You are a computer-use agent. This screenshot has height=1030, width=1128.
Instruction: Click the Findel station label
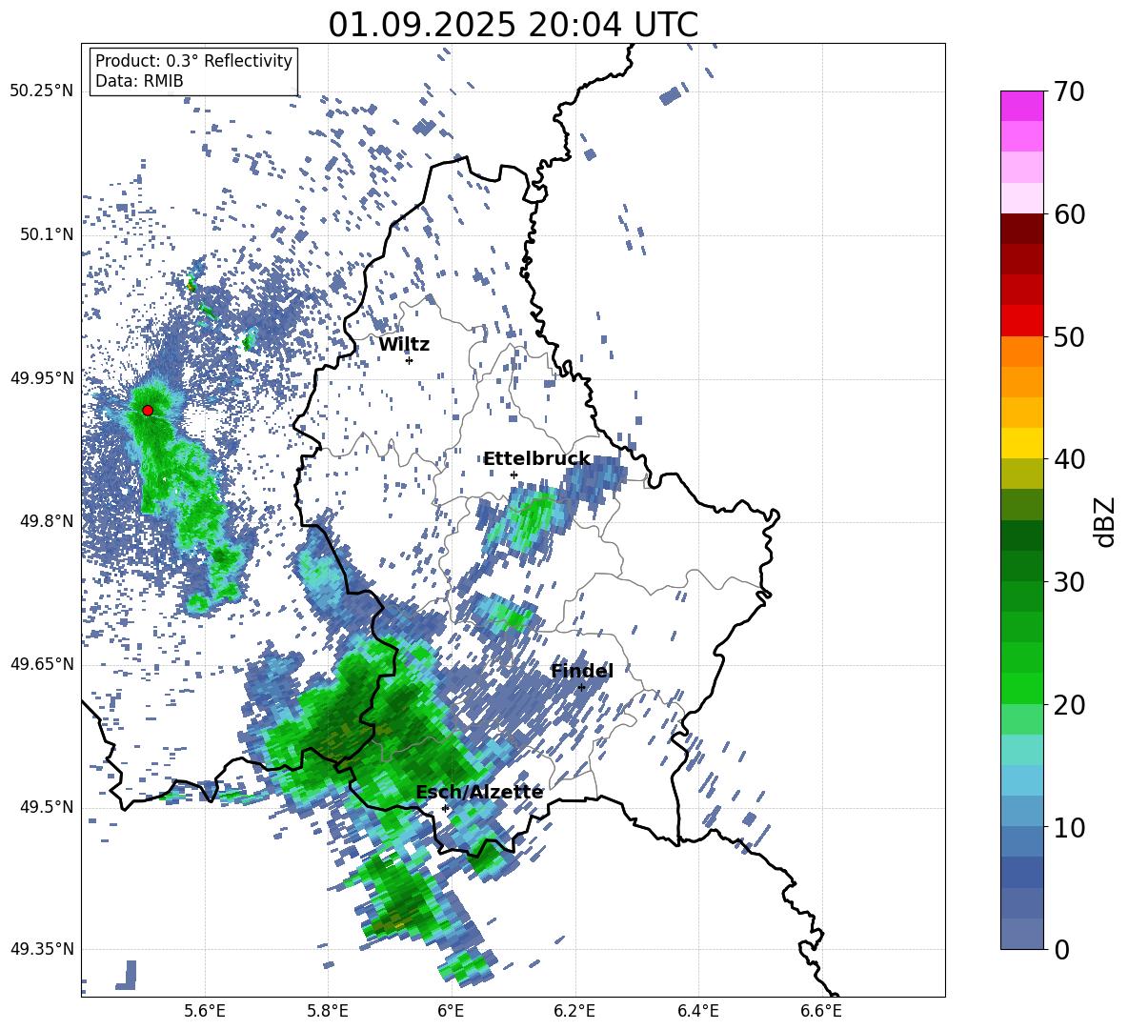(x=582, y=671)
